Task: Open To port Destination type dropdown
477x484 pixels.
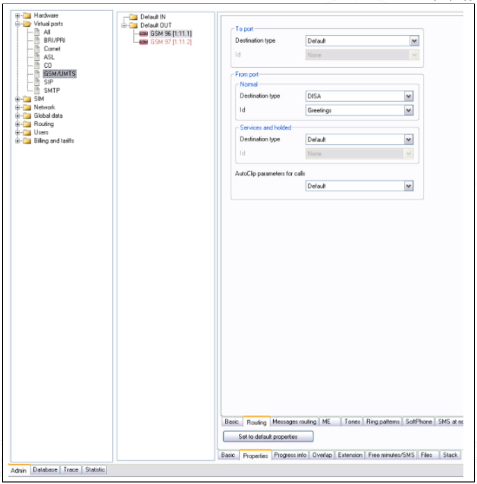Action: pyautogui.click(x=414, y=41)
